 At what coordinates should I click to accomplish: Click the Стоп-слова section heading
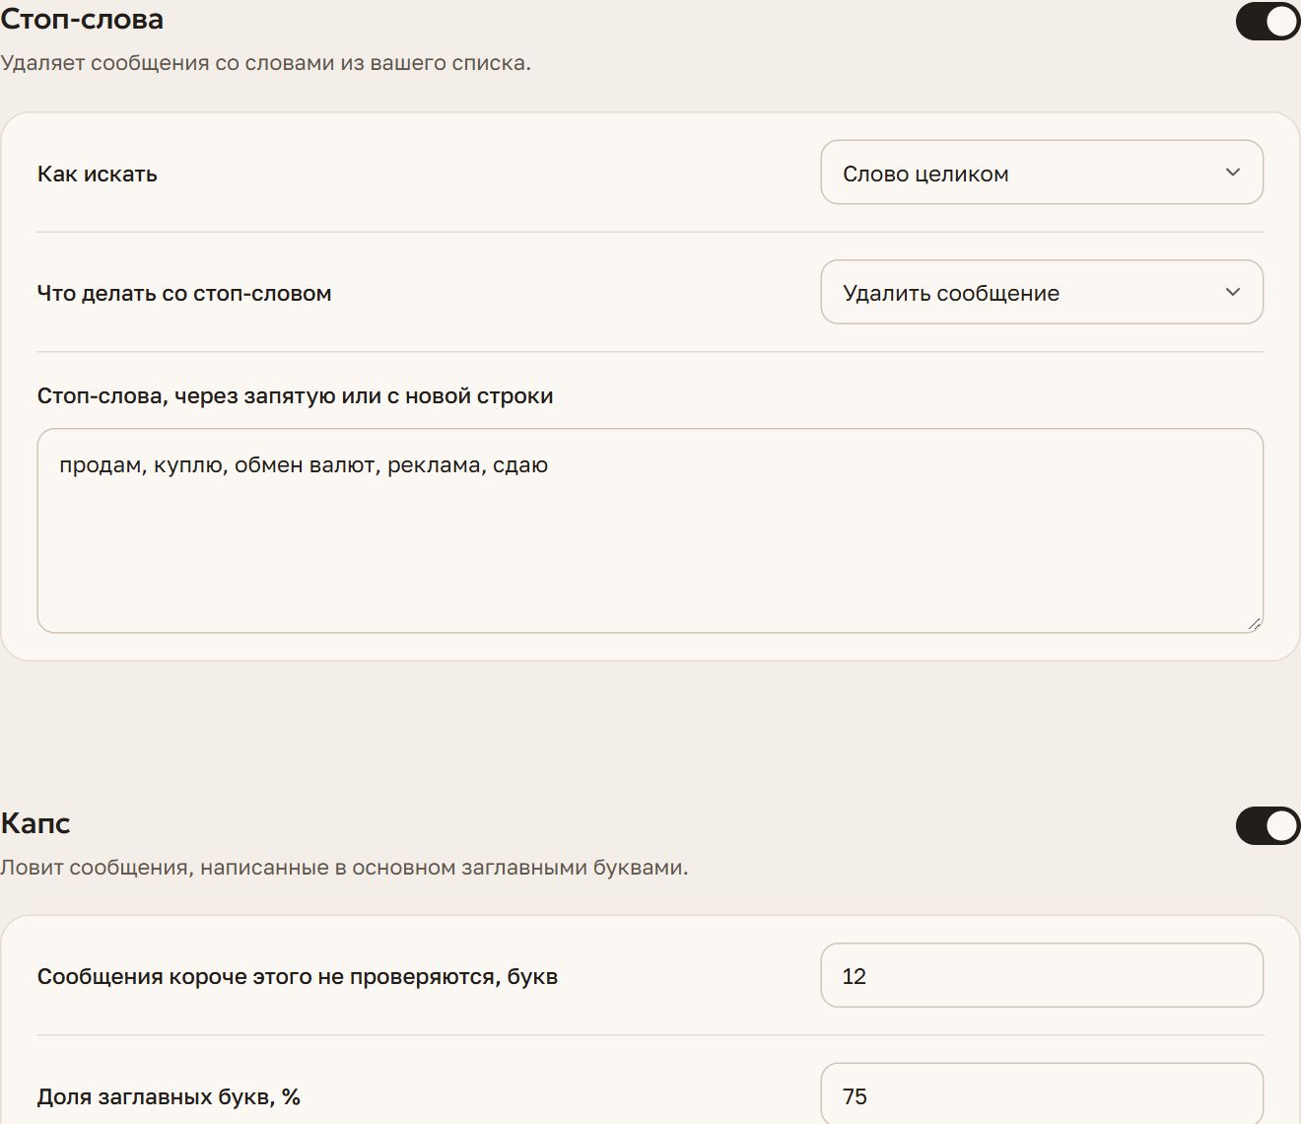point(82,20)
